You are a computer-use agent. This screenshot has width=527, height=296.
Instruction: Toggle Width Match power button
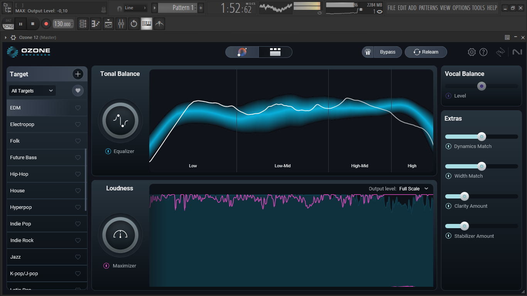(x=448, y=176)
